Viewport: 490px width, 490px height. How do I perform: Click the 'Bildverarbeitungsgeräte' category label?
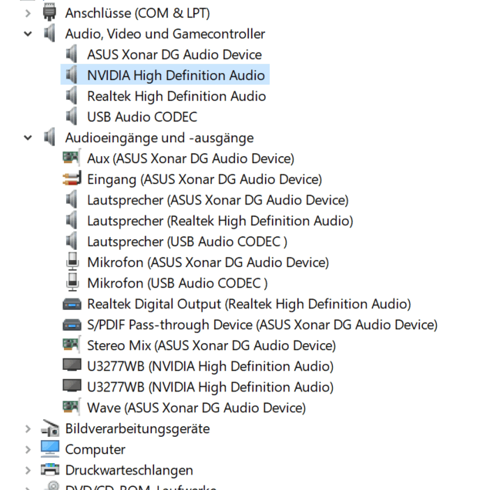coord(137,428)
